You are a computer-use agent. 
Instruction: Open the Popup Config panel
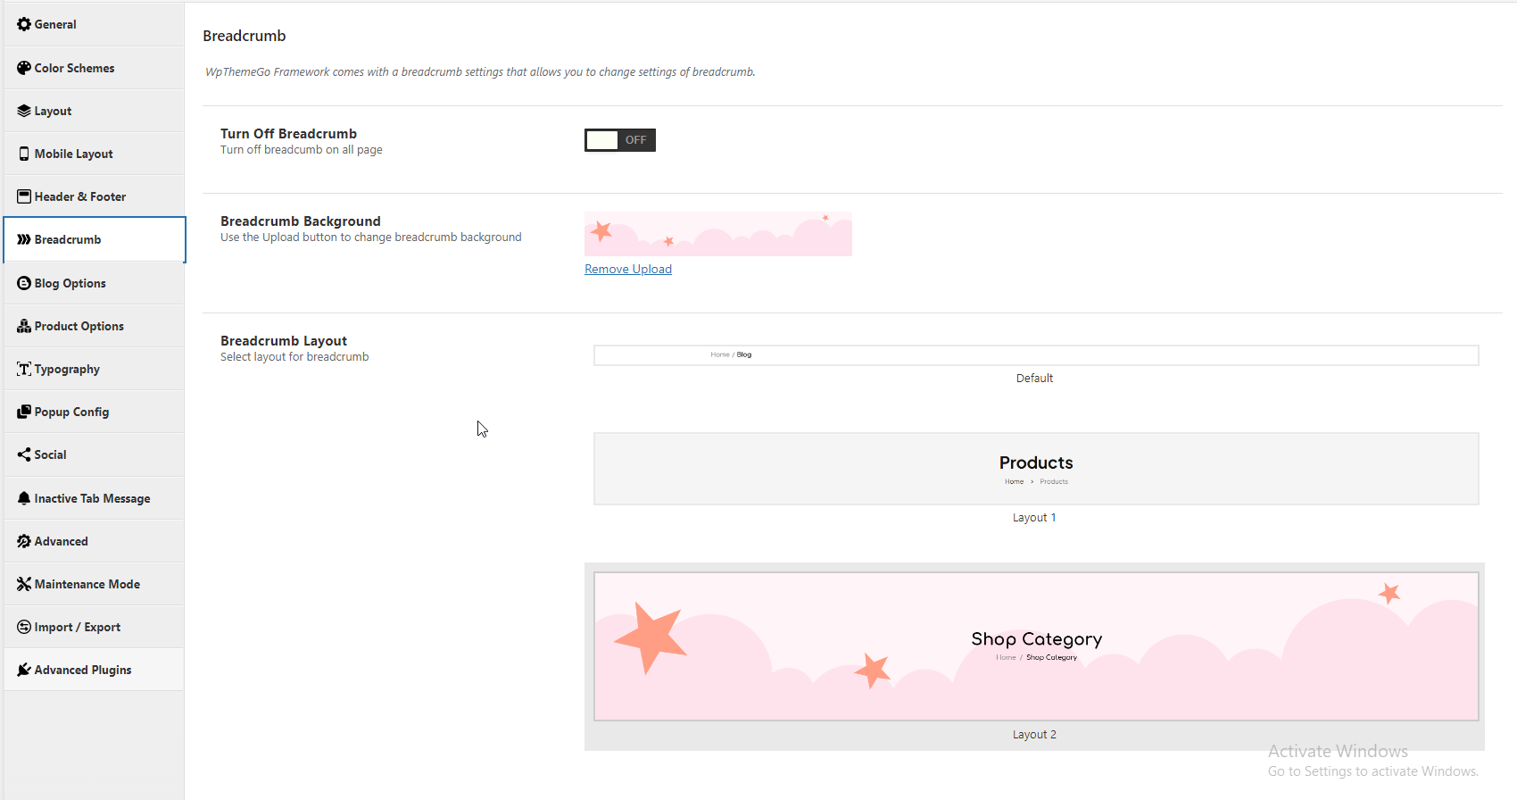71,412
